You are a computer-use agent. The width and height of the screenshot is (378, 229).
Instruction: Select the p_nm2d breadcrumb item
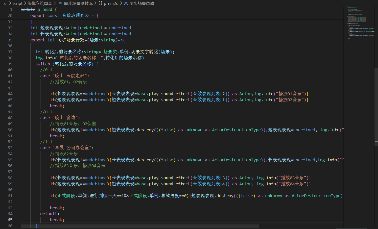[x=111, y=3]
